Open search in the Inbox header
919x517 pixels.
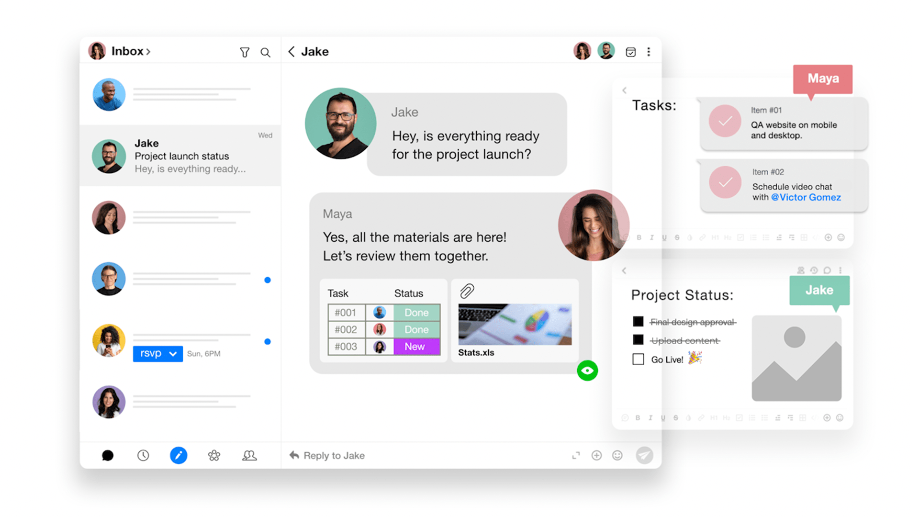click(265, 52)
